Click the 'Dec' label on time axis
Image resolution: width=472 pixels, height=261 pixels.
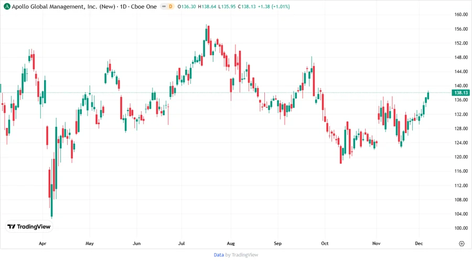(x=419, y=243)
